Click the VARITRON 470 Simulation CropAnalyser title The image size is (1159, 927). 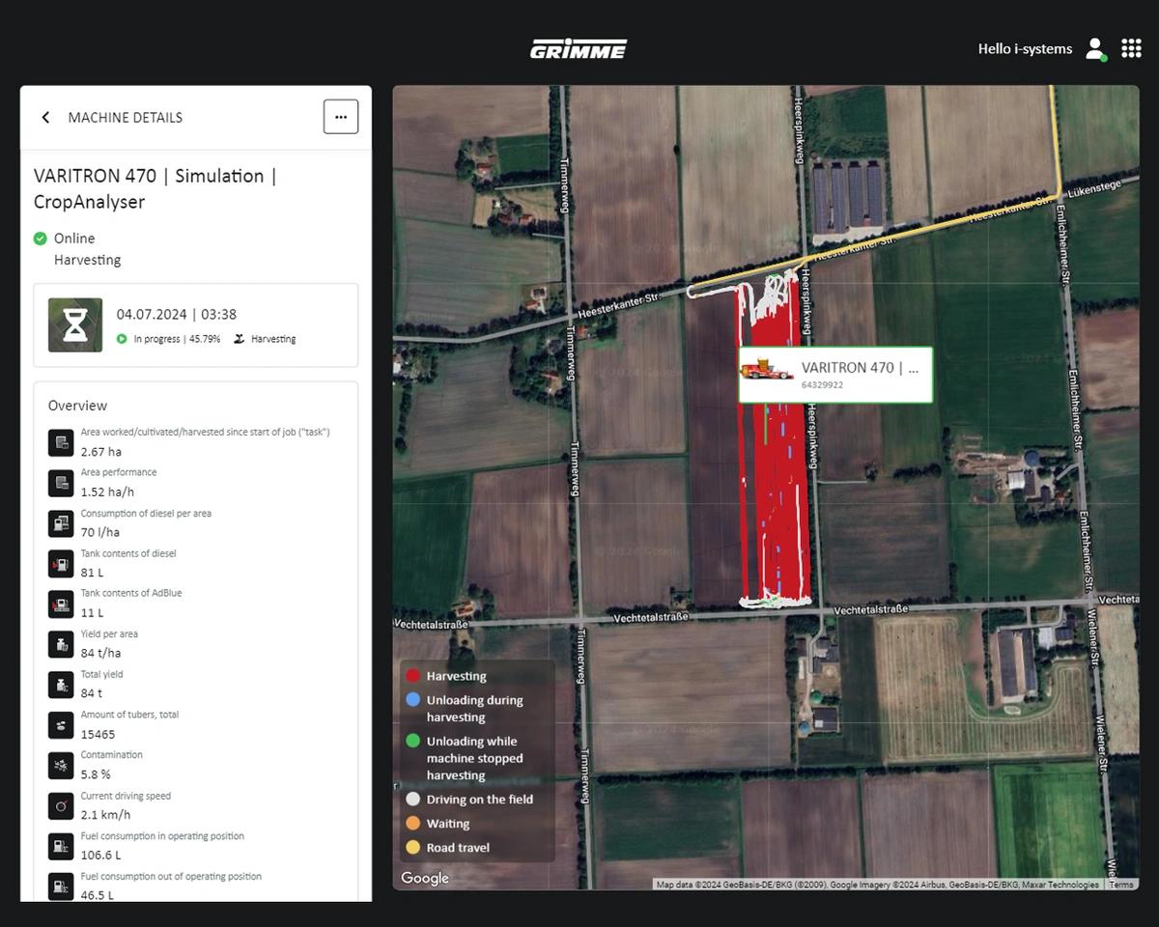155,188
